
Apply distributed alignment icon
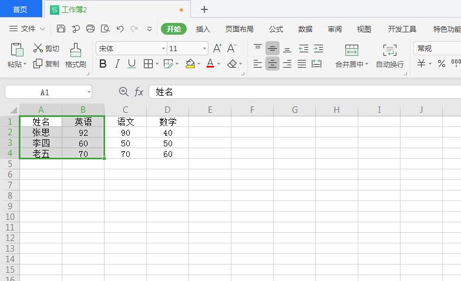pyautogui.click(x=317, y=63)
